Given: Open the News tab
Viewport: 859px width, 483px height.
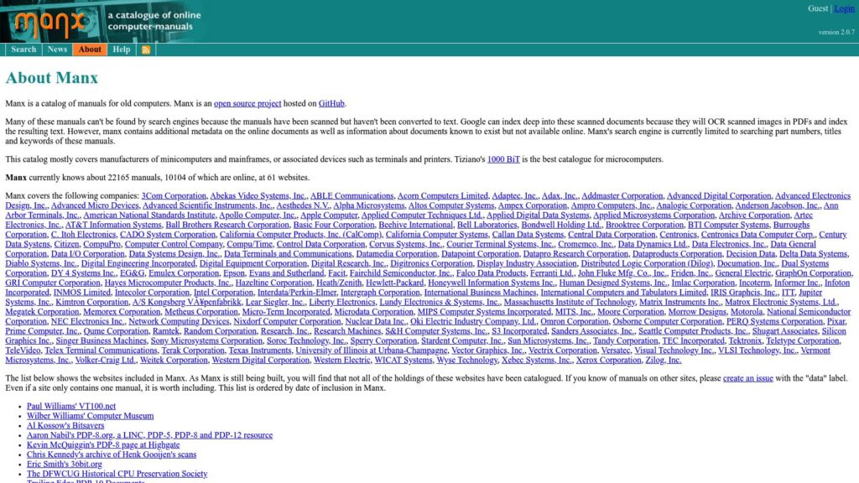Looking at the screenshot, I should point(57,49).
